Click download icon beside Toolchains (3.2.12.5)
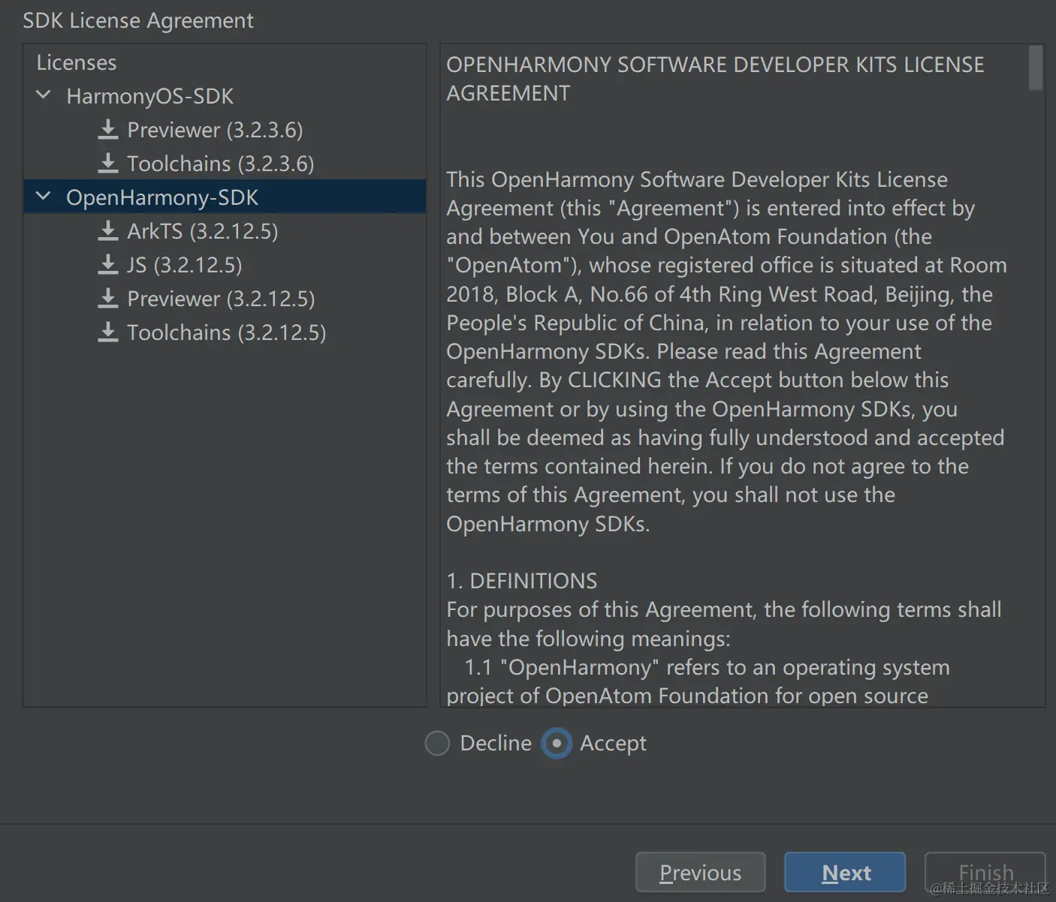The height and width of the screenshot is (902, 1056). [x=108, y=332]
